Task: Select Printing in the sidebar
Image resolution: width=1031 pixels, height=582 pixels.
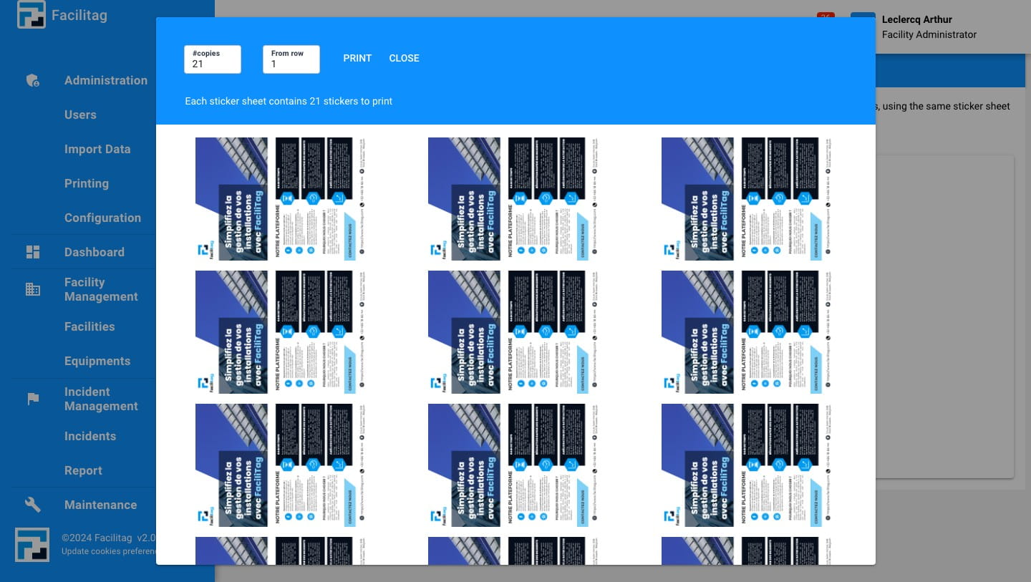Action: 87,183
